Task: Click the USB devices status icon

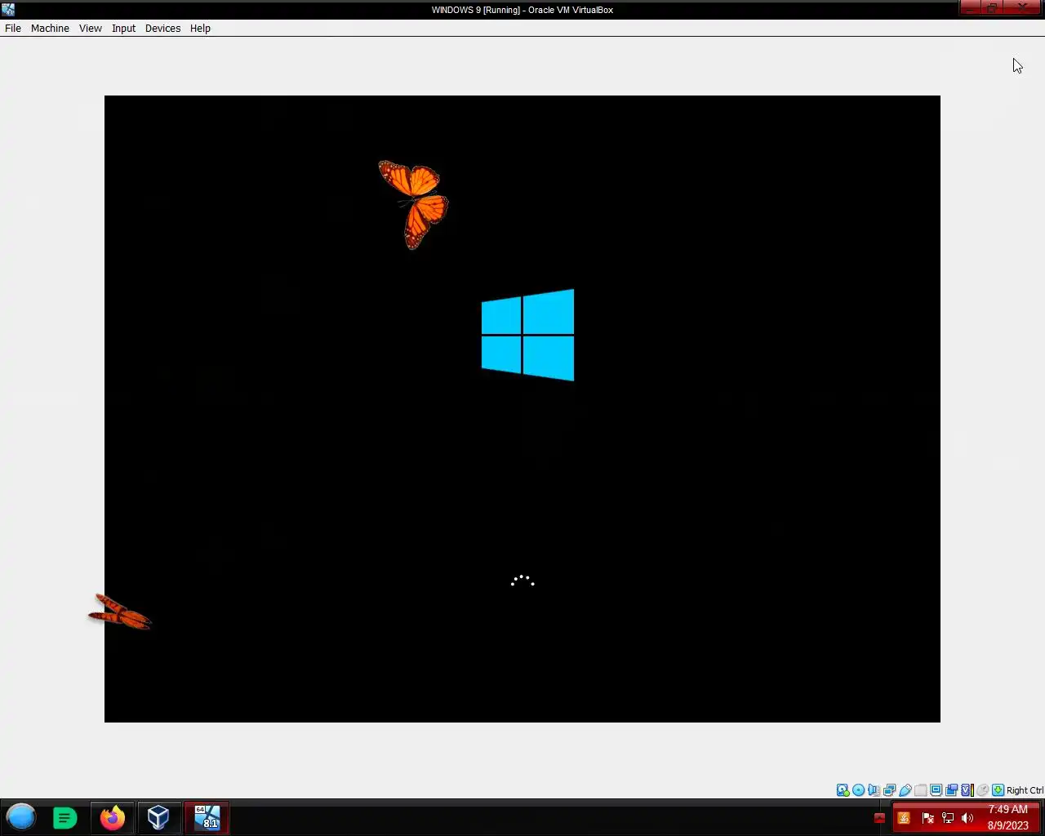Action: (905, 790)
